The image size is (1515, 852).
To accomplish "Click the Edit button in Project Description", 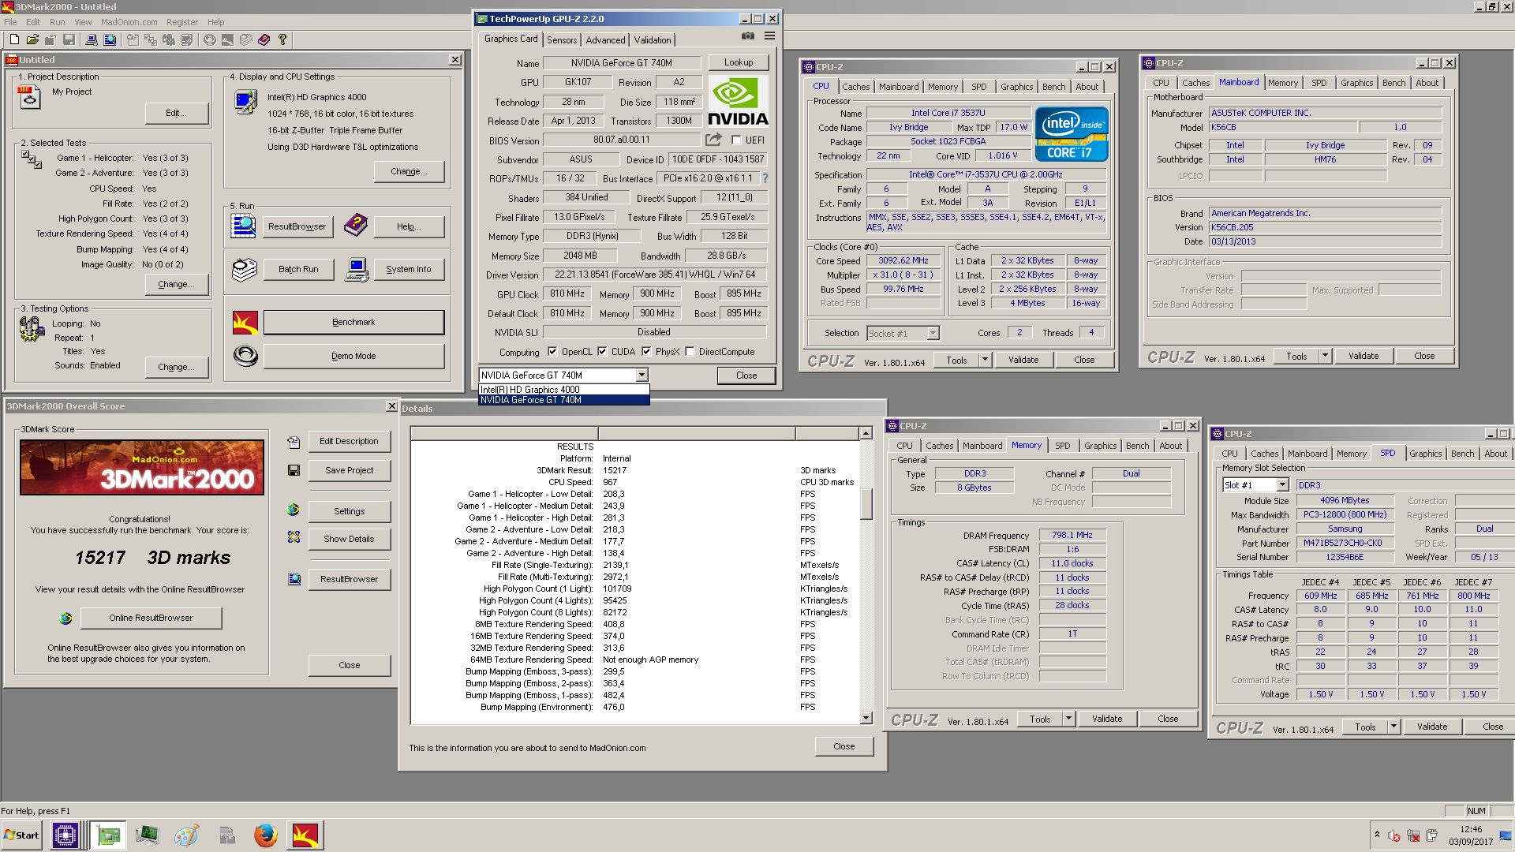I will click(176, 113).
